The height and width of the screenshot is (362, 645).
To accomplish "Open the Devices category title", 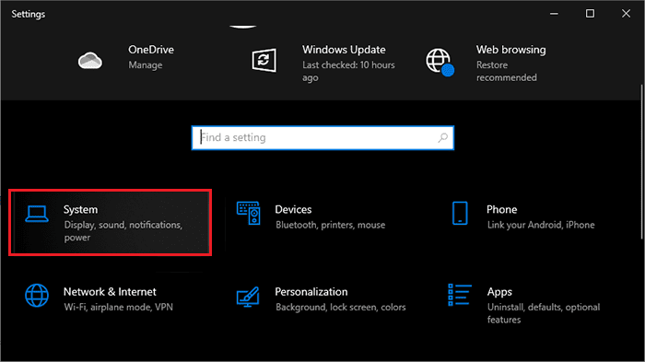I will pyautogui.click(x=293, y=210).
